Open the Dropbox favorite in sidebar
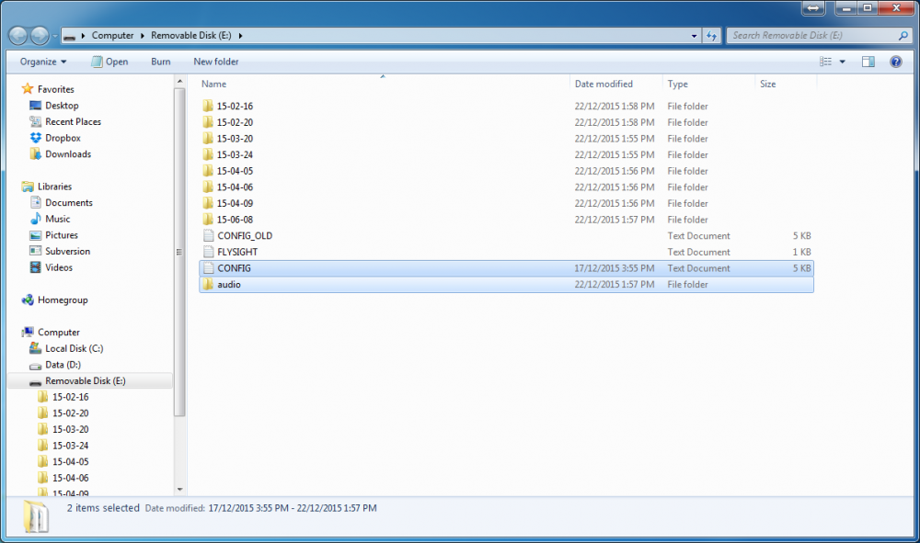Screen dimensions: 920x543 point(63,138)
